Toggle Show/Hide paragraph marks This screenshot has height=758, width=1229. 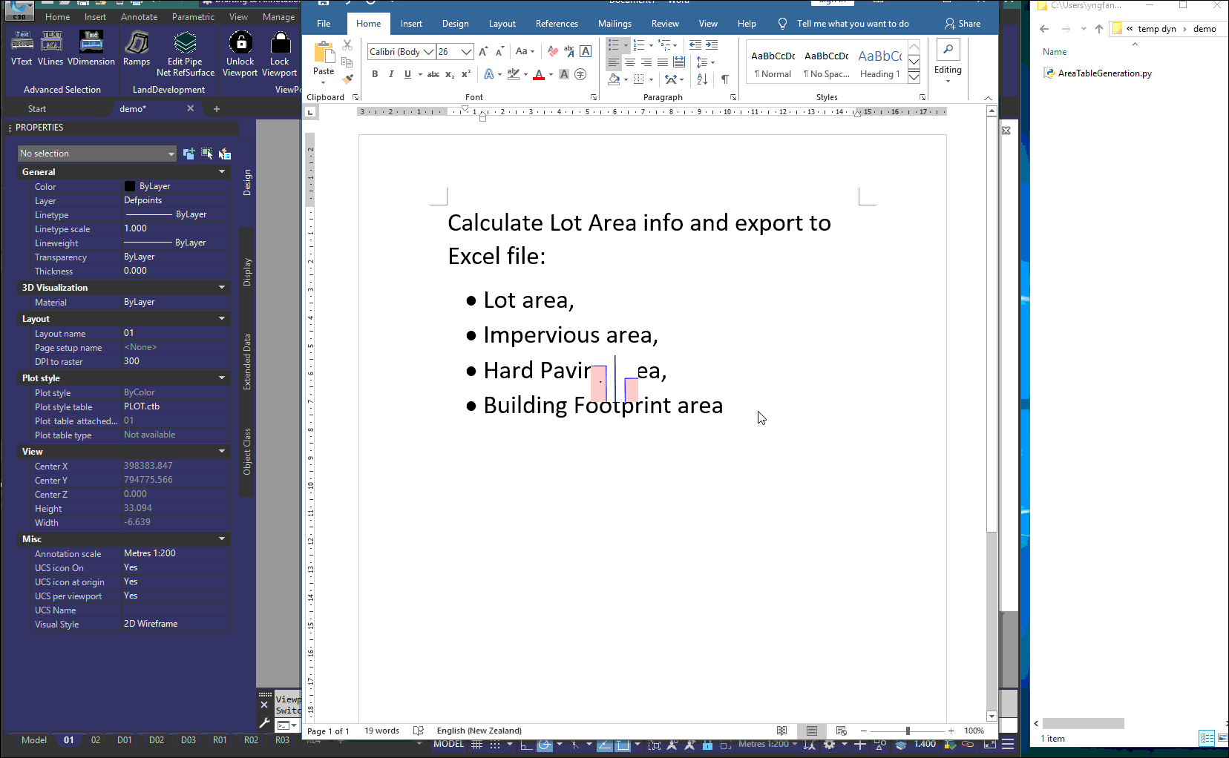tap(725, 79)
